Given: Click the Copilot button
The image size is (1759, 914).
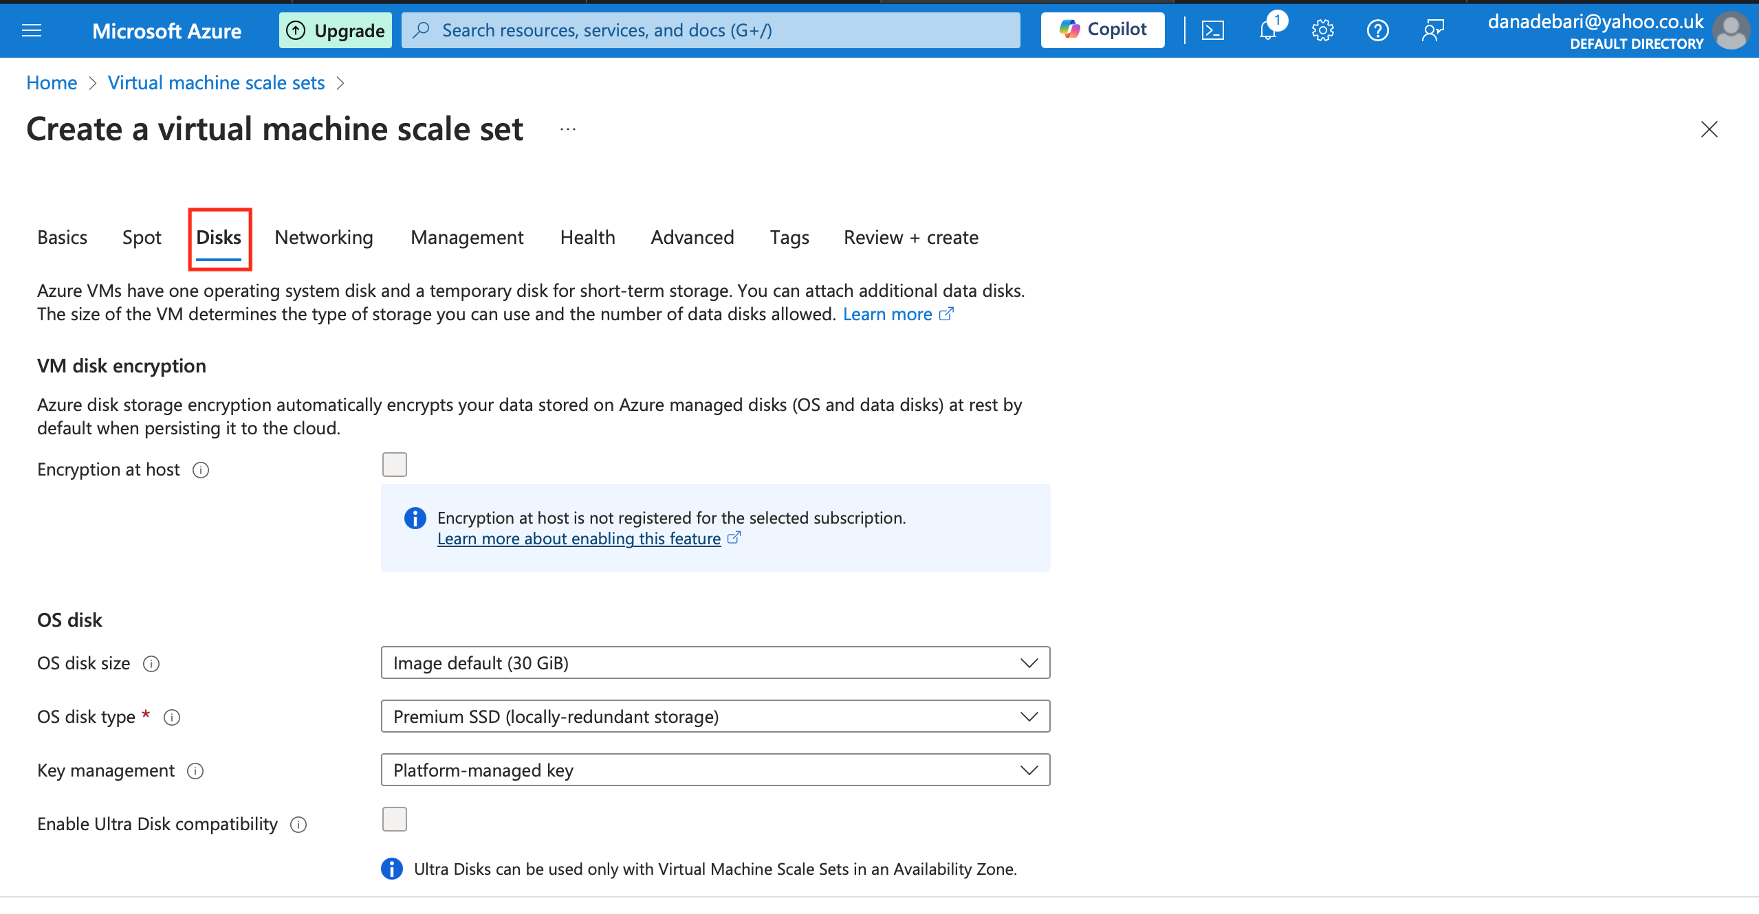Looking at the screenshot, I should 1102,30.
